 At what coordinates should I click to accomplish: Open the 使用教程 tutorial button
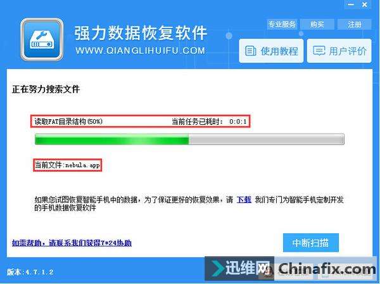point(271,51)
